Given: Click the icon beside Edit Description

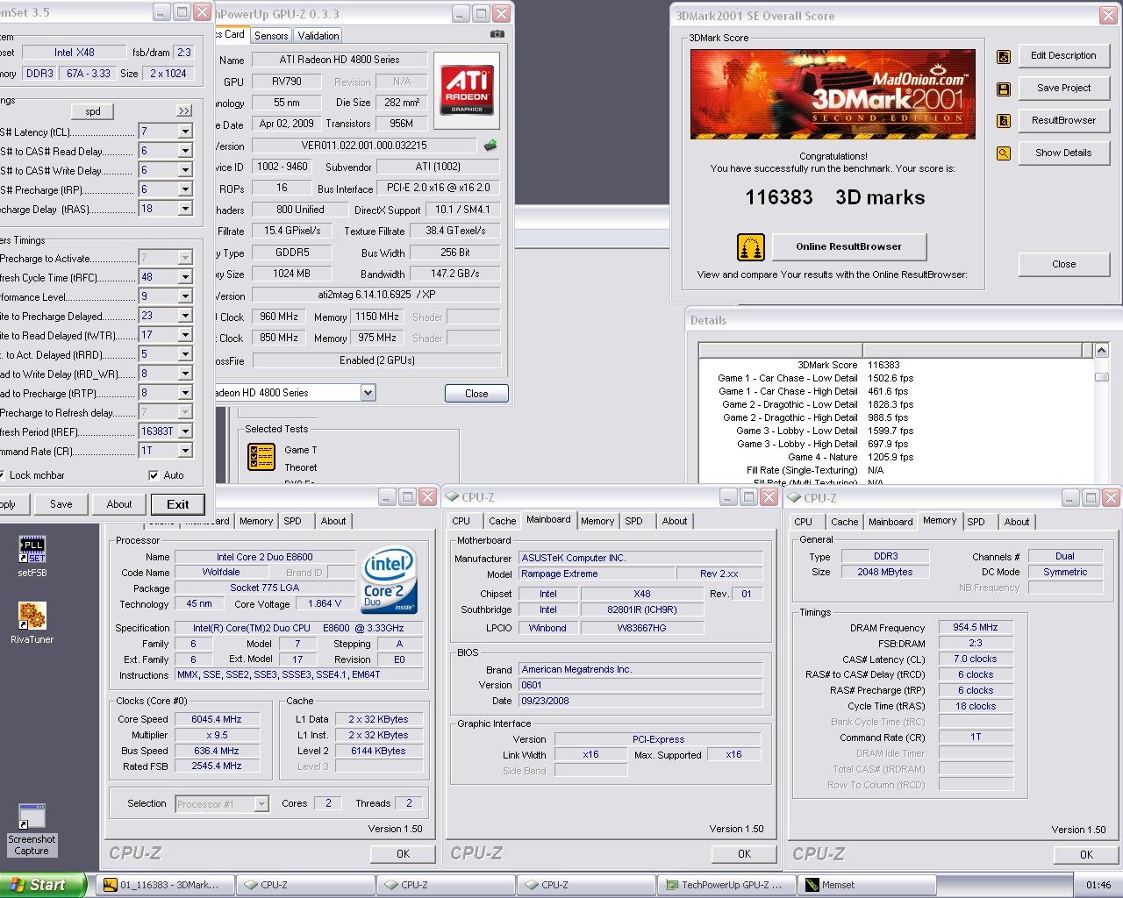Looking at the screenshot, I should 1004,57.
